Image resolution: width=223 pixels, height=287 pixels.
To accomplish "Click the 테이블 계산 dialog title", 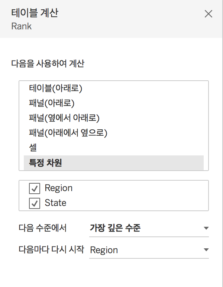I will point(35,13).
